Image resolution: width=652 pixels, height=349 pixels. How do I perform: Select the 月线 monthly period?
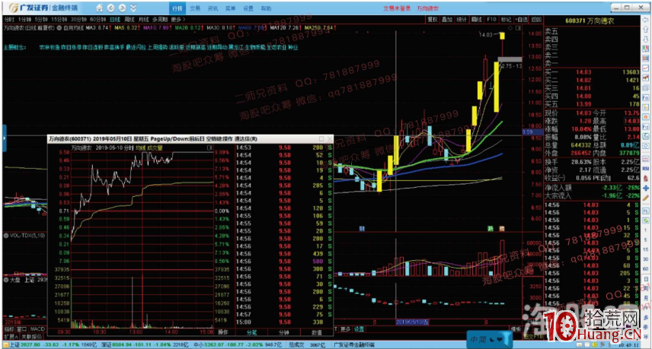click(x=143, y=20)
